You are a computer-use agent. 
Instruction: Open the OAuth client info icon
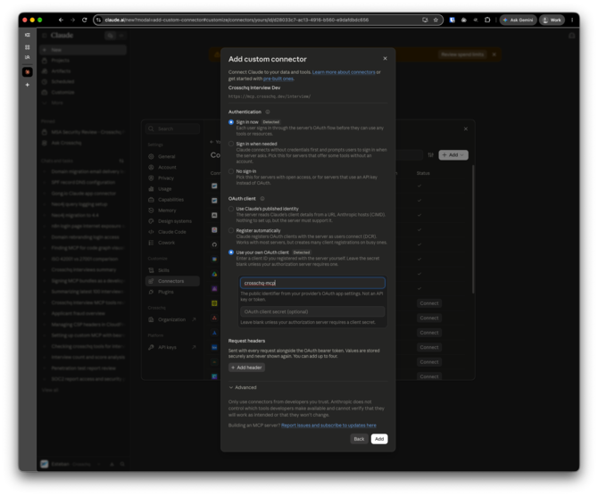[262, 199]
